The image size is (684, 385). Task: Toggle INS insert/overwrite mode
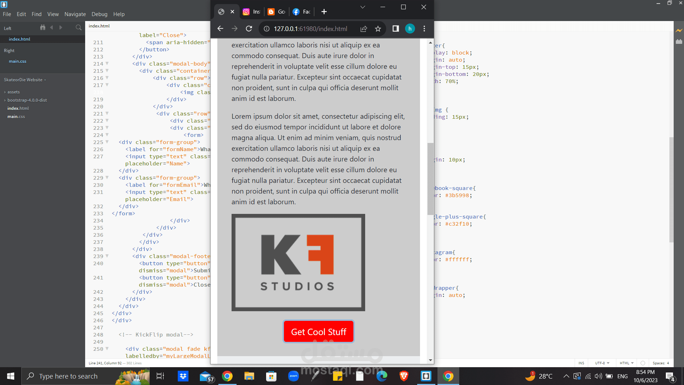click(581, 363)
